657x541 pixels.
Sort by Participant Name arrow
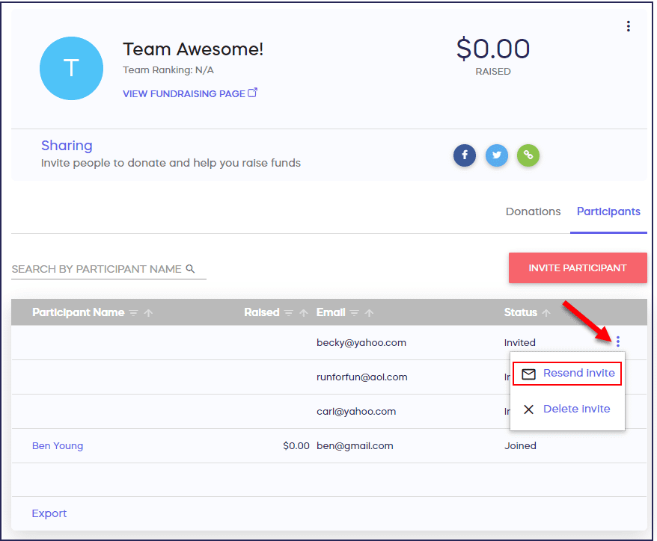[x=148, y=313]
